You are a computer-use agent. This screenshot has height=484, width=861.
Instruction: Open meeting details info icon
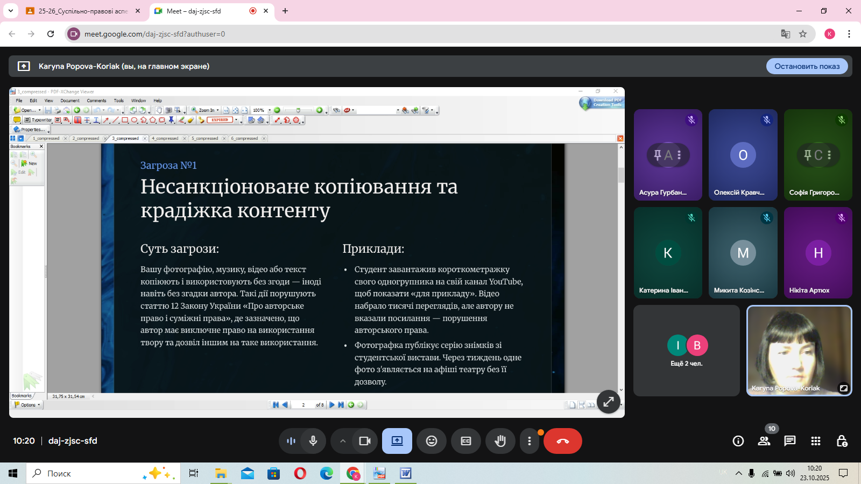(x=738, y=441)
